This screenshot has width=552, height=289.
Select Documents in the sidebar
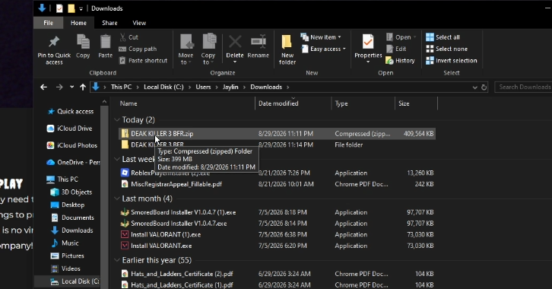(x=73, y=218)
